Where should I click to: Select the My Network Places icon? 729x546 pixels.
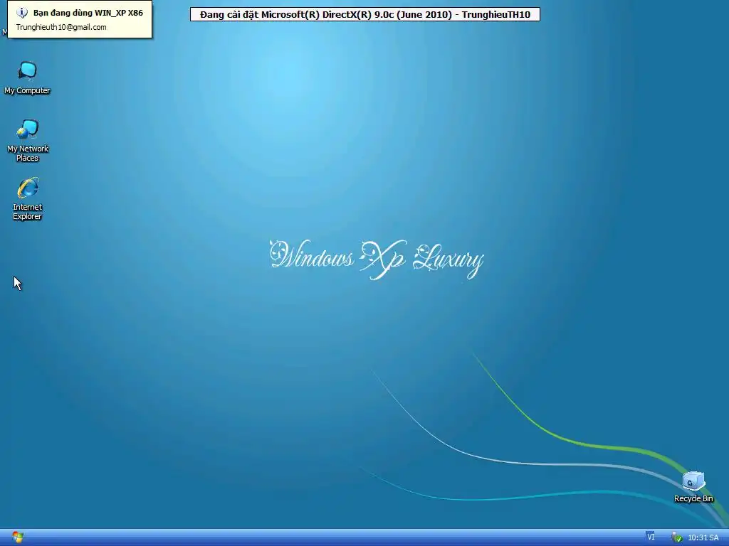point(28,140)
